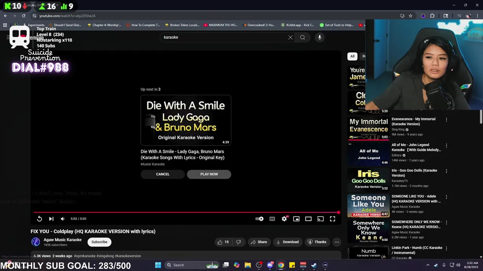Open SOMEONE LIKE YOU Adele video title
Screen dimensions: 483x271
point(416,199)
